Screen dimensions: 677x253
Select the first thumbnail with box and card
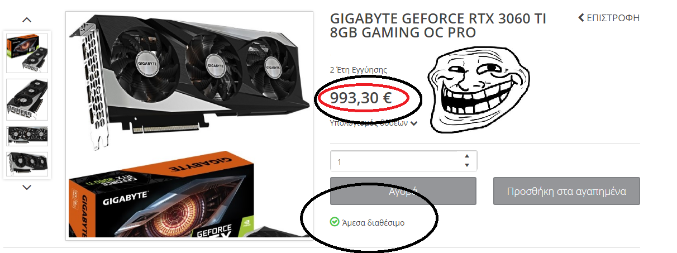pyautogui.click(x=27, y=52)
